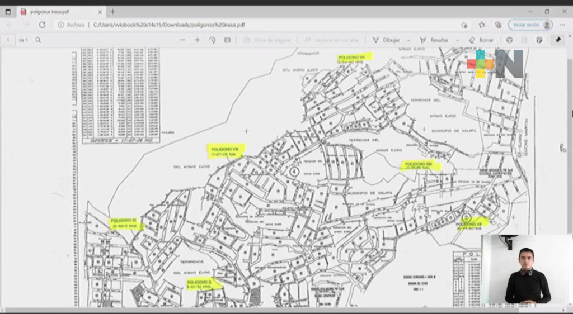Expand the Dibujar dropdown arrow
Screen dimensions: 573x314
point(408,40)
